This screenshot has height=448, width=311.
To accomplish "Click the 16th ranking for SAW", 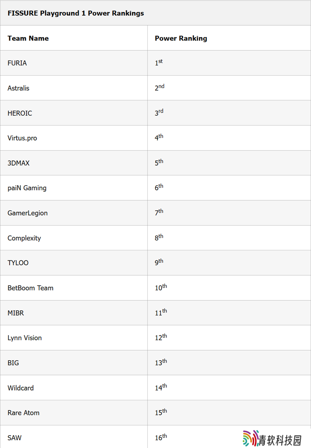I will (161, 438).
